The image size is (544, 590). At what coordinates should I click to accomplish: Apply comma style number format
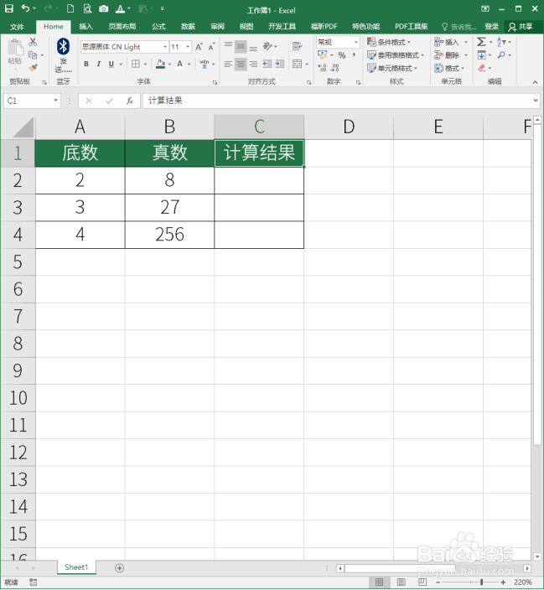coord(354,55)
